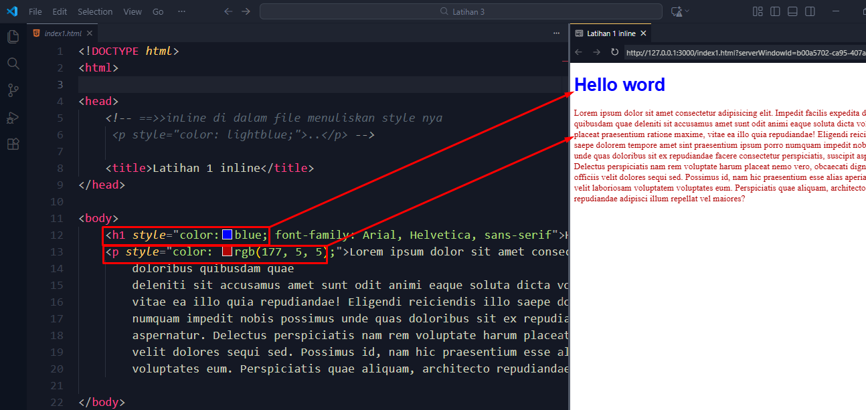Screen dimensions: 866x410
Task: Go back in editor navigation history
Action: coord(228,11)
